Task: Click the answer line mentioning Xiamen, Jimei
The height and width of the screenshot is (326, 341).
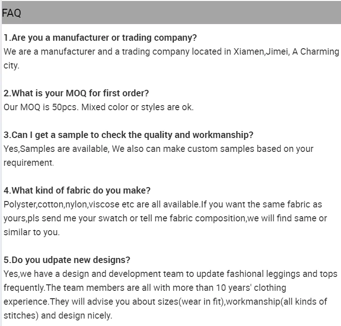Action: tap(139, 51)
